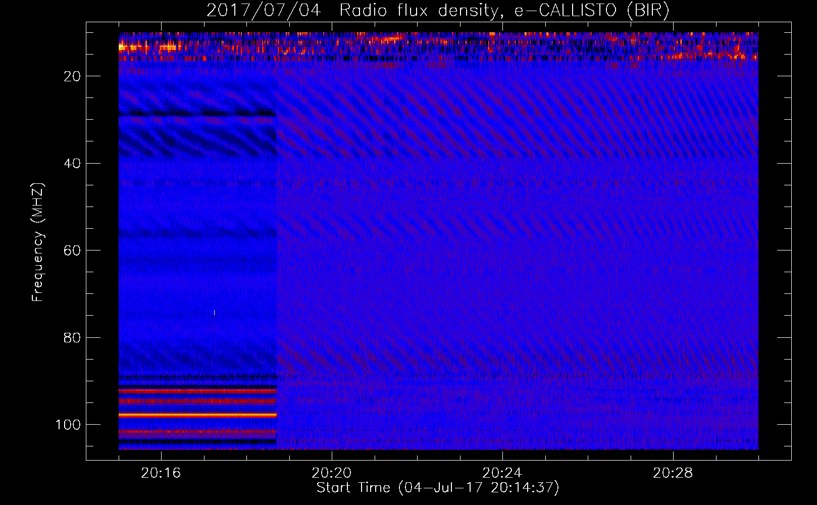Click the plot title '2017/07/04 Radio flux density, e-CALLISTO (BIR)'

click(438, 10)
